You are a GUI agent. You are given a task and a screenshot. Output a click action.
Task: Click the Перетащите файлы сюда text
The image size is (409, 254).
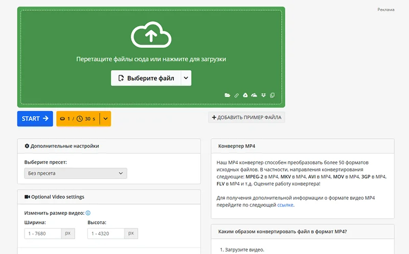pyautogui.click(x=151, y=59)
